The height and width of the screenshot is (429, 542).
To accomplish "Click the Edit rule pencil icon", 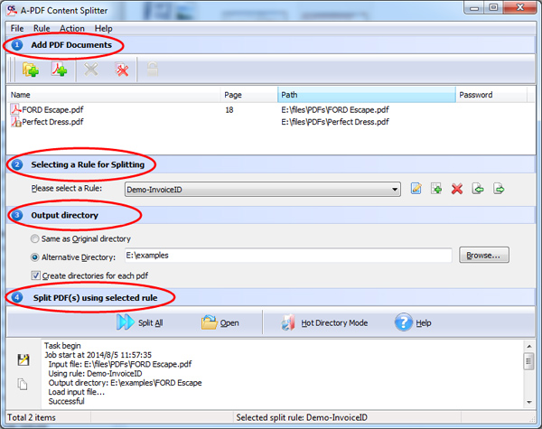I will pos(416,189).
